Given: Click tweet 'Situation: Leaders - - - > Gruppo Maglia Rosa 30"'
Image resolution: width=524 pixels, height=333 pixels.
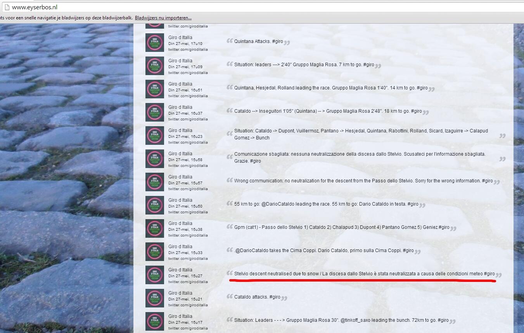Looking at the screenshot, I should 341,320.
